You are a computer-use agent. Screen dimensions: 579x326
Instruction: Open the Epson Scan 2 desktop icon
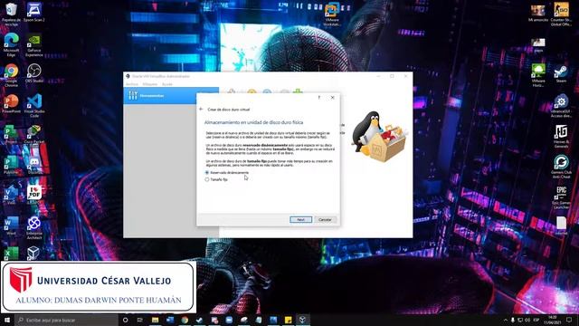[34, 12]
